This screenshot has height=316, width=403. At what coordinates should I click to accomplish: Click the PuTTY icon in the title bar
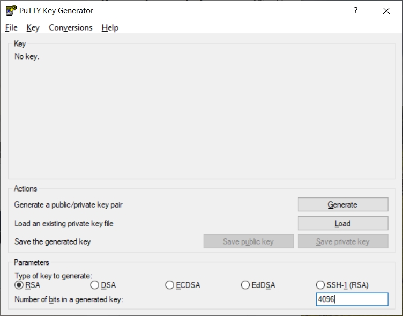[x=11, y=11]
